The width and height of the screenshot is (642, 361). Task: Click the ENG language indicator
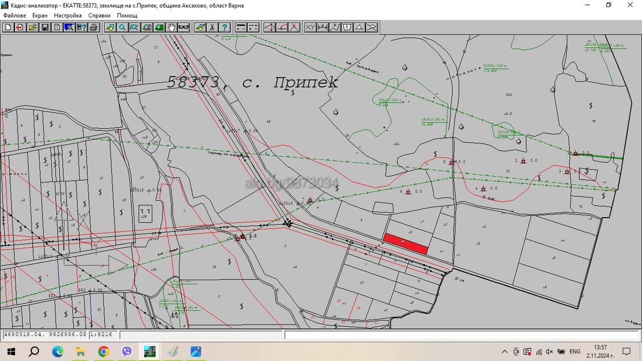point(575,351)
